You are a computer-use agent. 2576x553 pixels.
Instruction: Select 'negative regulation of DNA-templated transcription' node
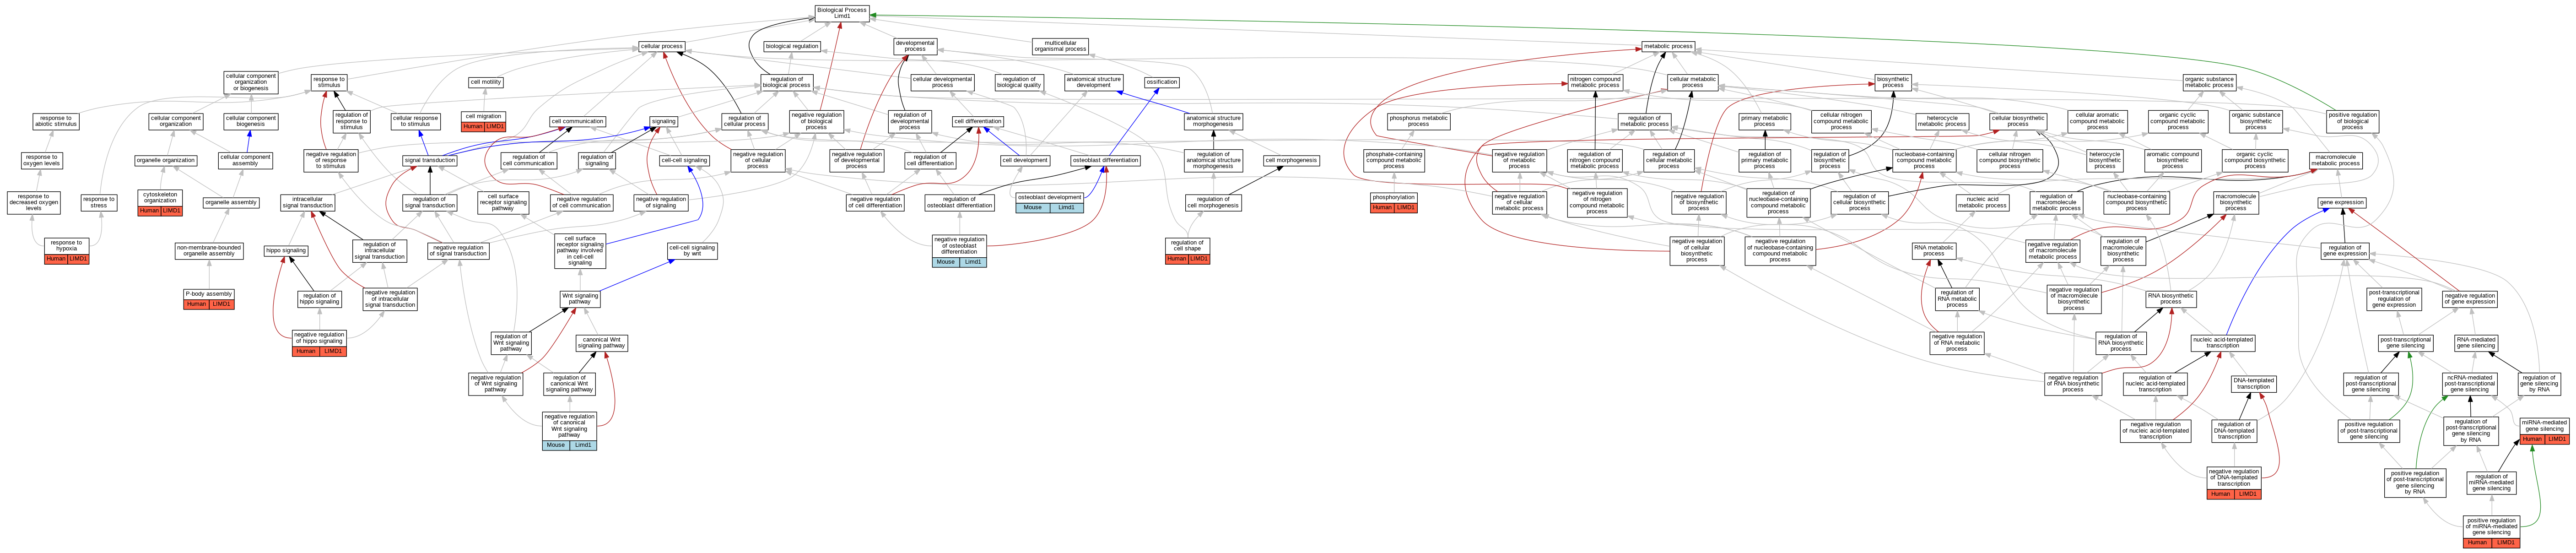[2234, 482]
